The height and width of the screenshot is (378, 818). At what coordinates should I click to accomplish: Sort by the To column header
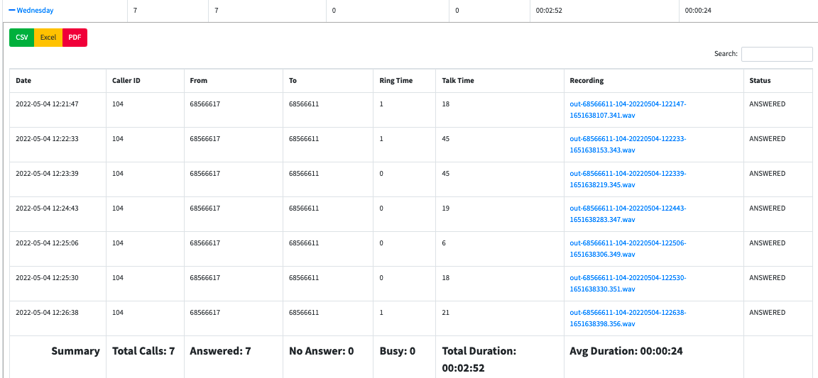329,81
